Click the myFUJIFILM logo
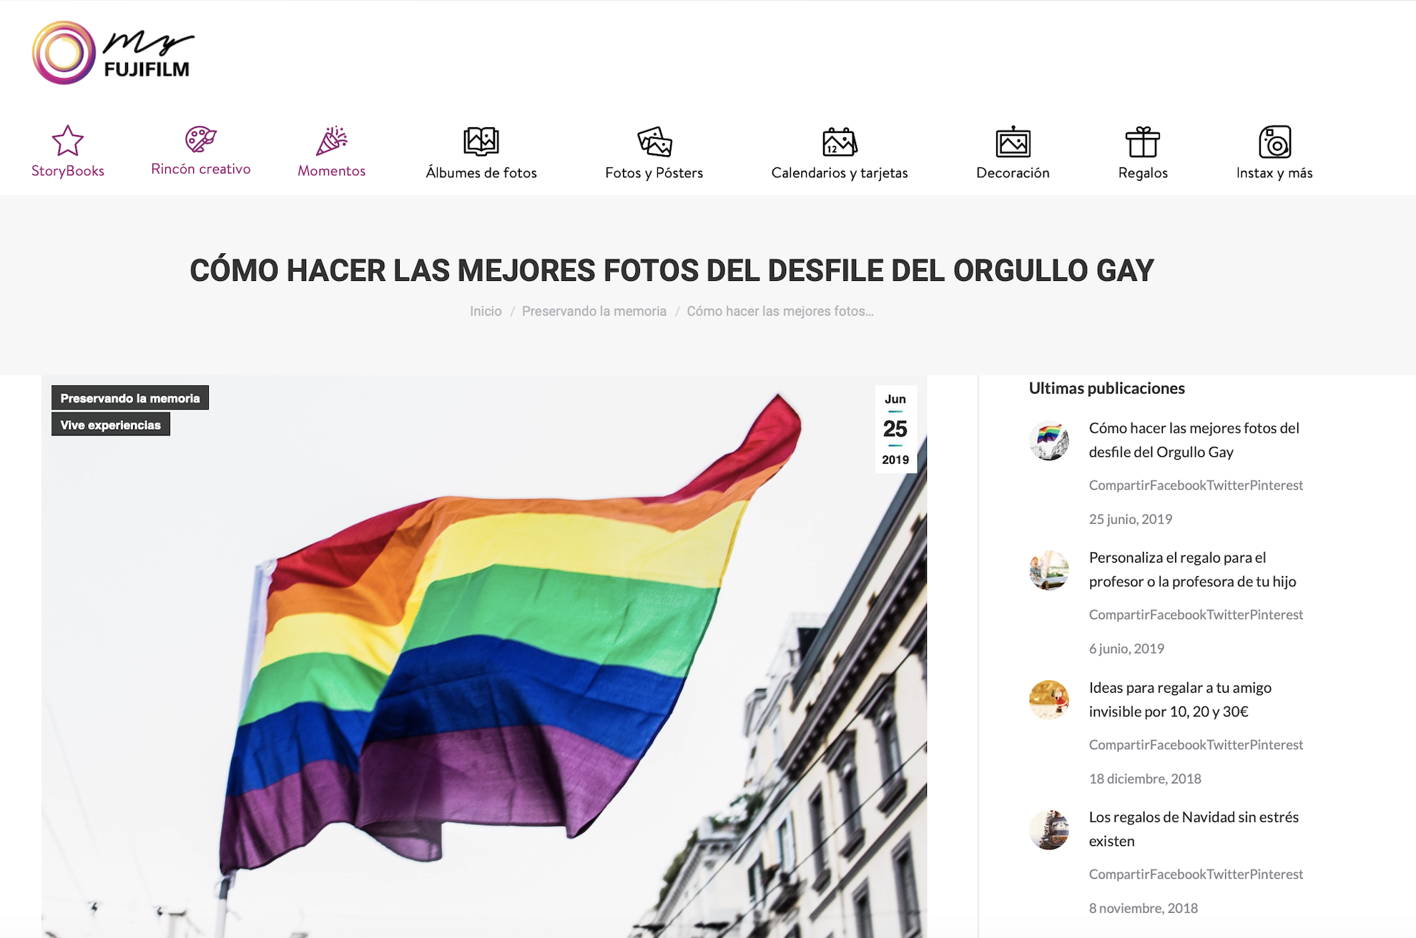Screen dimensions: 1416x938 point(113,53)
